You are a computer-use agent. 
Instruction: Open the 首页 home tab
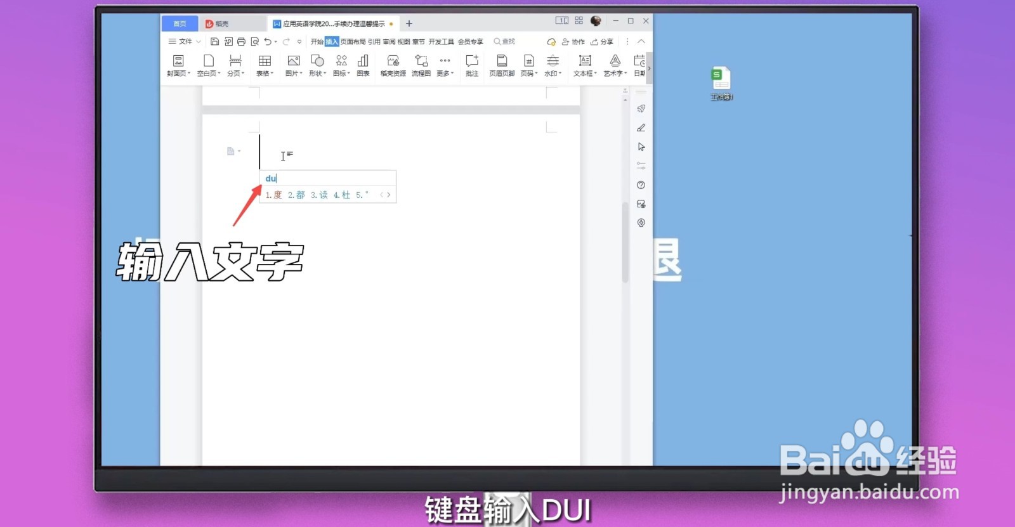click(180, 23)
